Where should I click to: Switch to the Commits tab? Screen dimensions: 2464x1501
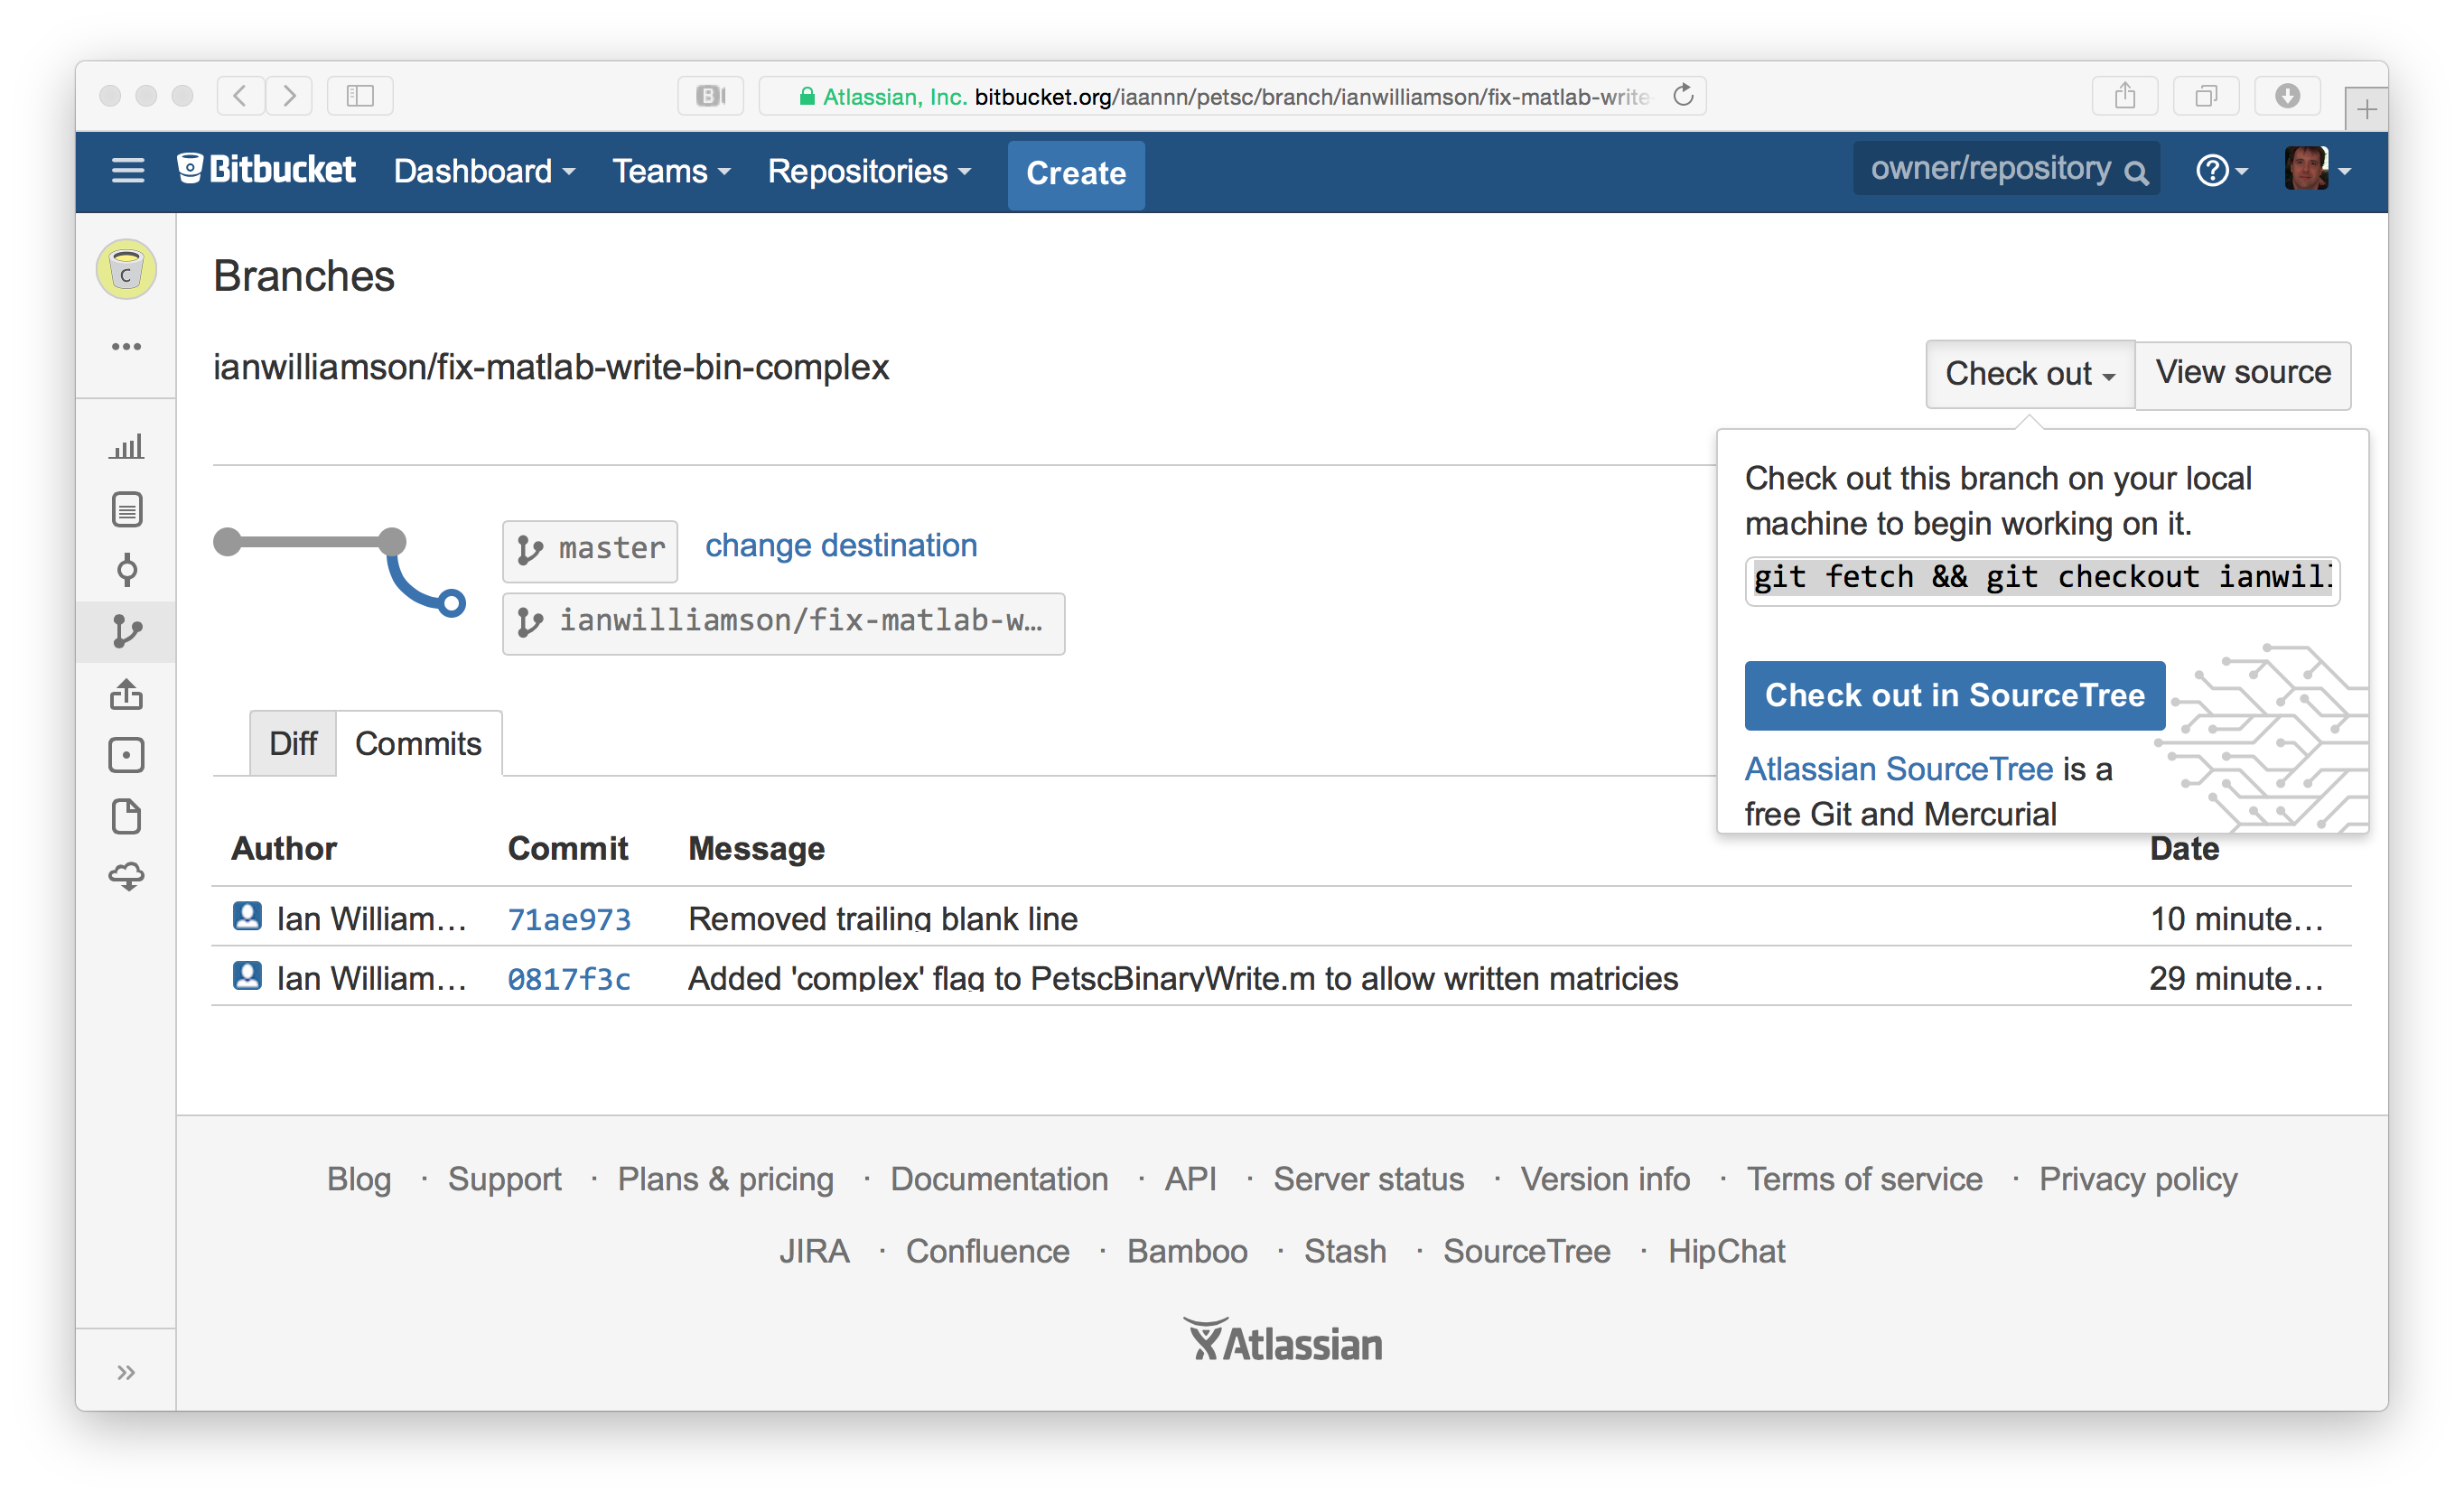(x=418, y=744)
